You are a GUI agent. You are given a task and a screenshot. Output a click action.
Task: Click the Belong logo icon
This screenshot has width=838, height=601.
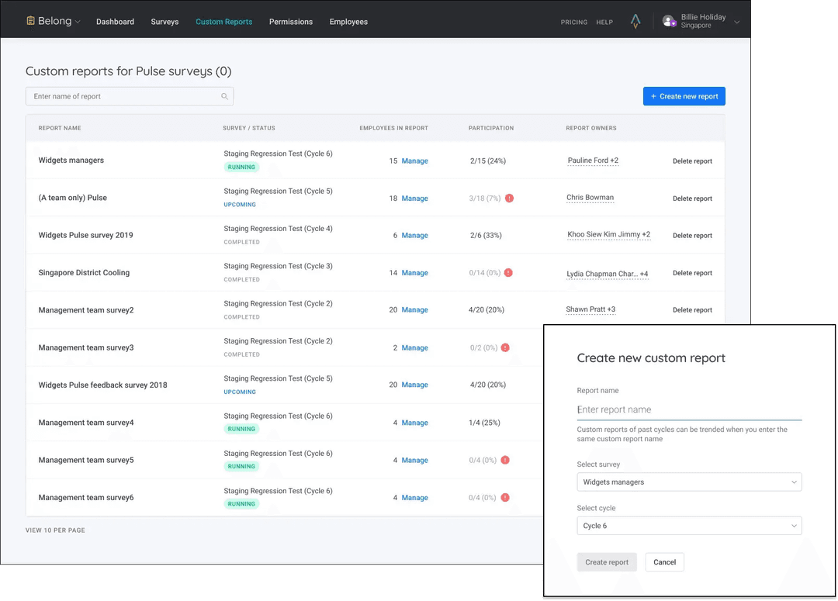click(x=30, y=21)
